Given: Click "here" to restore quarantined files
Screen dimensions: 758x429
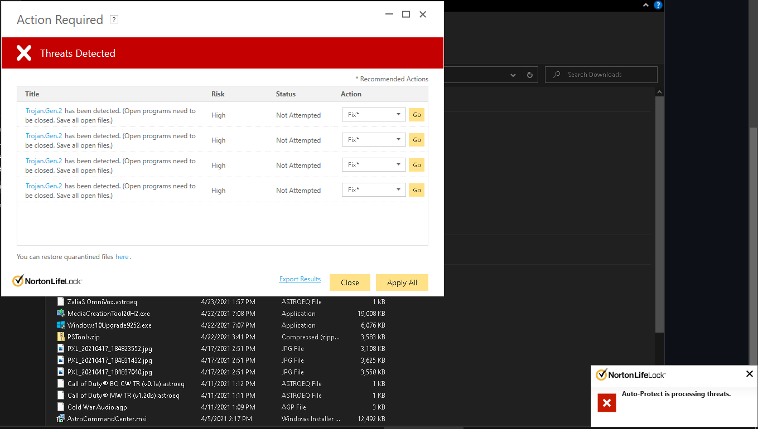Looking at the screenshot, I should 122,257.
